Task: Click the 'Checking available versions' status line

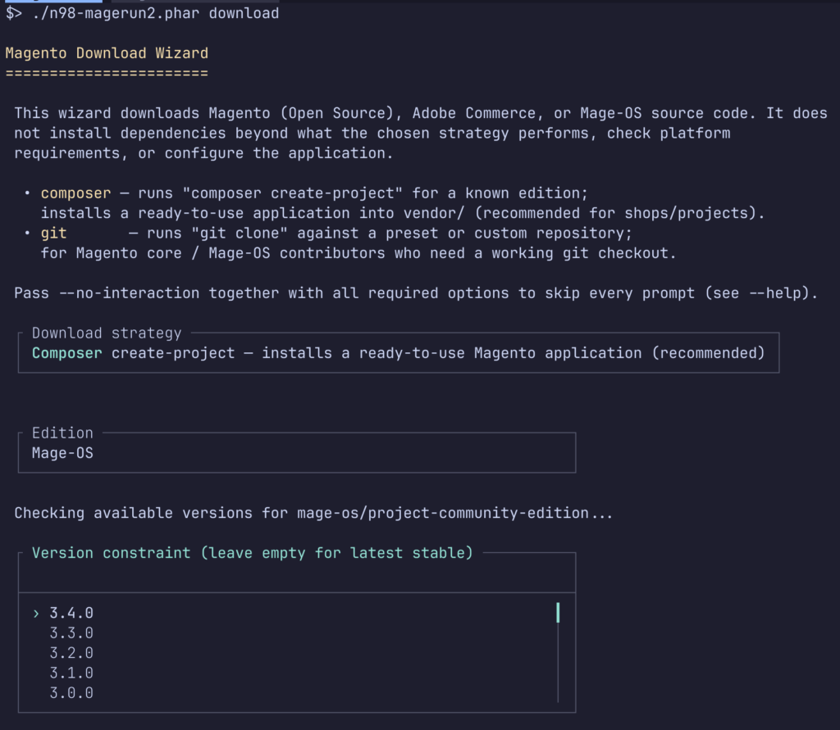Action: click(313, 513)
